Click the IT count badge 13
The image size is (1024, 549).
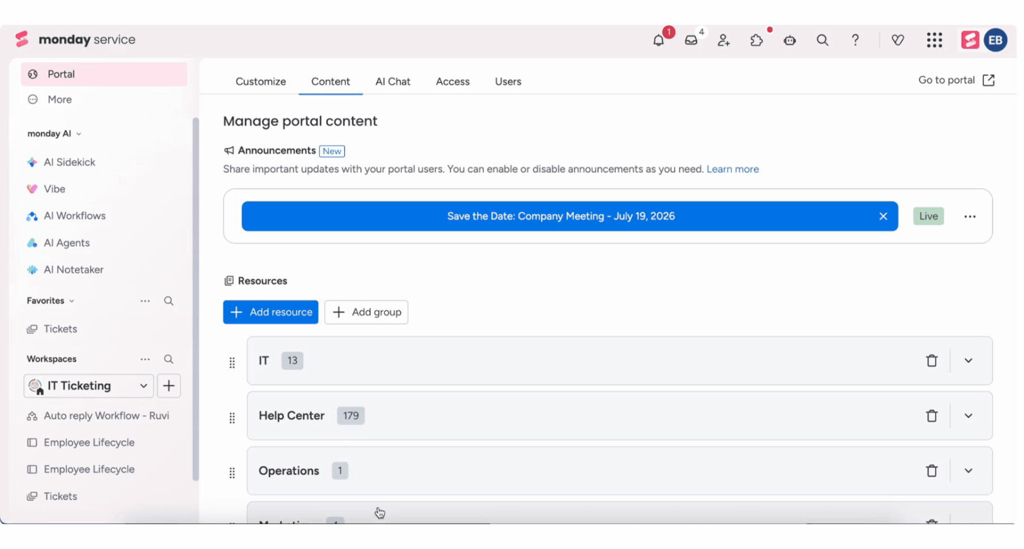(292, 361)
